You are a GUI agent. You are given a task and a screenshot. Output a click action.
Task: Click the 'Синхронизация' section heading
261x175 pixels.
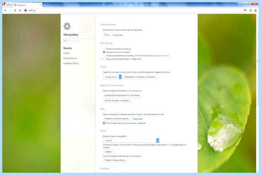tap(108, 24)
